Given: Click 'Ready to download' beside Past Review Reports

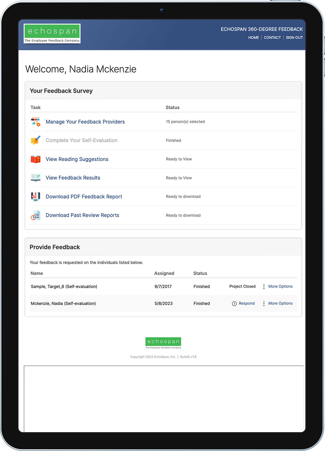Looking at the screenshot, I should pos(183,215).
